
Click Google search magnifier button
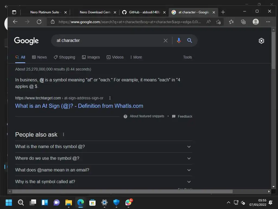pos(189,40)
